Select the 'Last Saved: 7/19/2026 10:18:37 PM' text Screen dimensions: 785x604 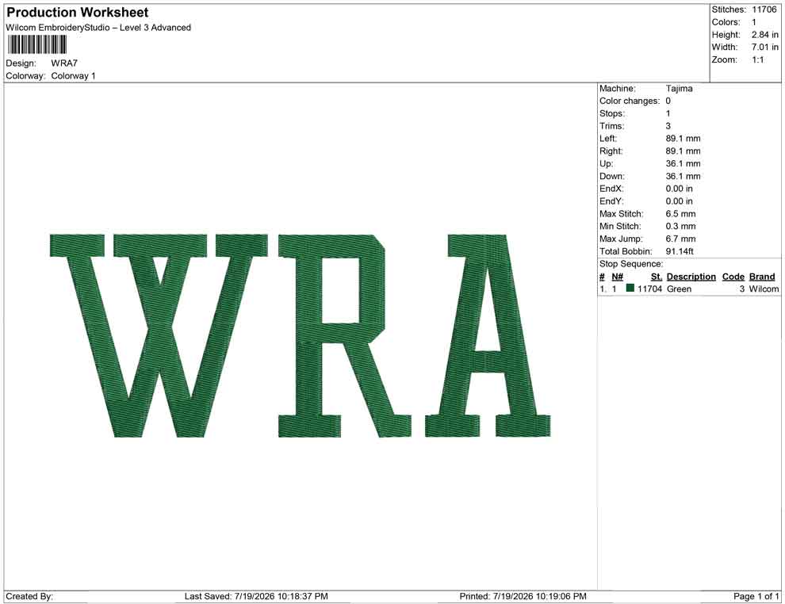click(256, 597)
